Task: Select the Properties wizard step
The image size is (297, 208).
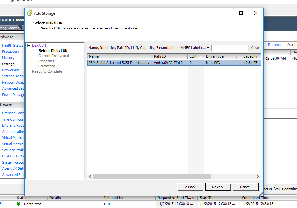Action: (46, 61)
